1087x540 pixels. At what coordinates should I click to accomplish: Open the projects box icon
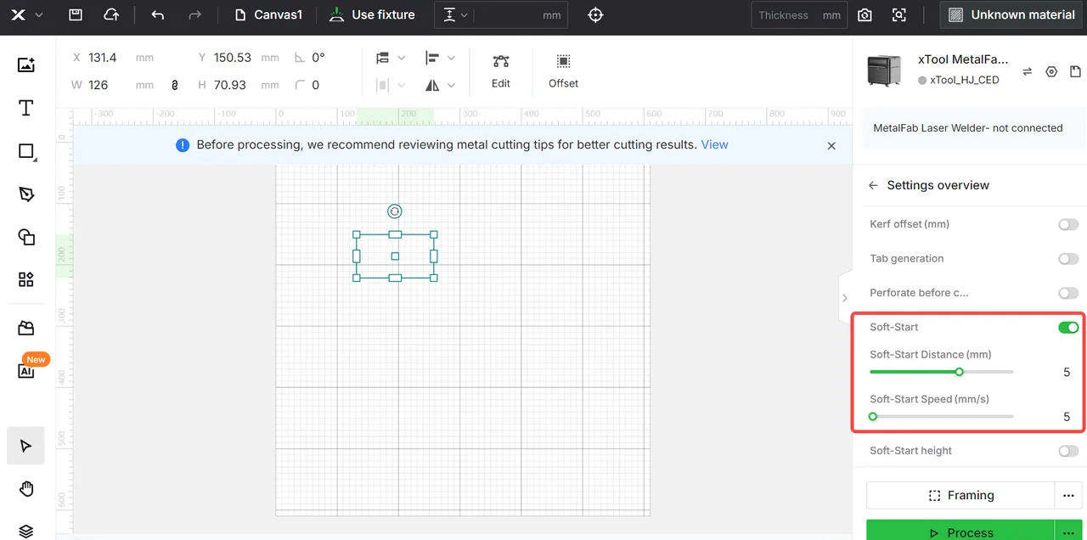pyautogui.click(x=26, y=328)
